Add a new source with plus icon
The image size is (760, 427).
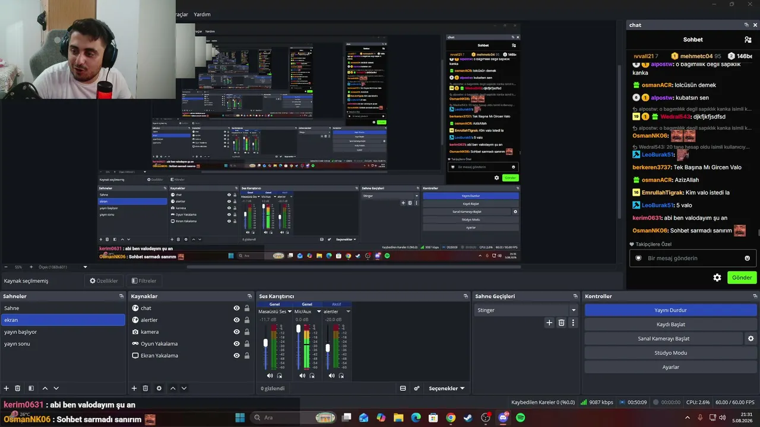coord(134,388)
